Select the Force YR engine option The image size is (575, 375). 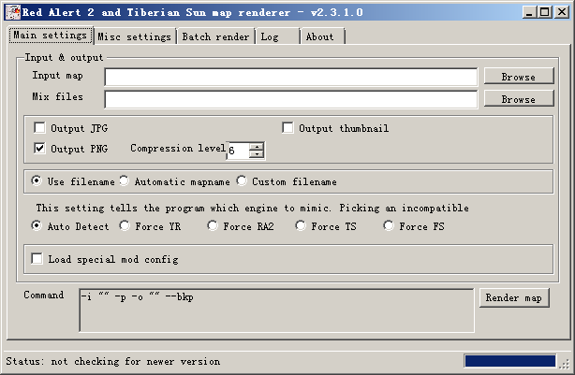[x=125, y=225]
